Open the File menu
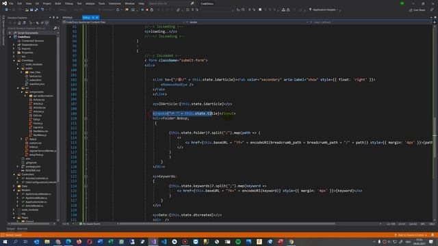The width and height of the screenshot is (438, 246). 11,3
